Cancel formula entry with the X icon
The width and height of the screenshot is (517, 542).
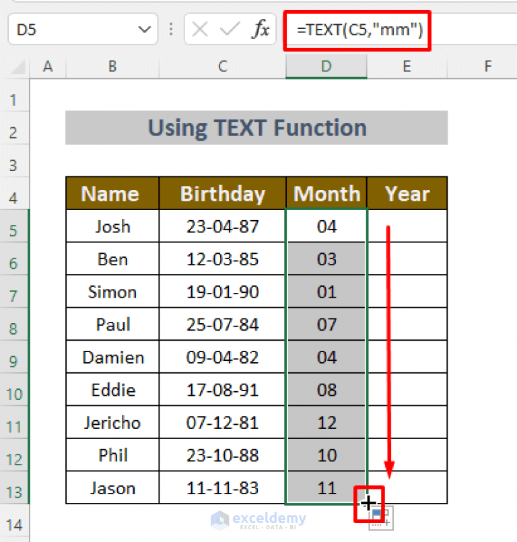[x=200, y=30]
